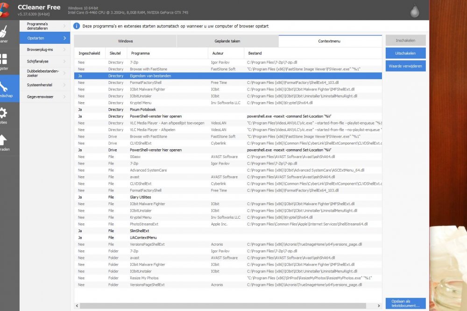Open Opties via the gear icon
Image resolution: width=467 pixels, height=311 pixels.
pos(4,113)
